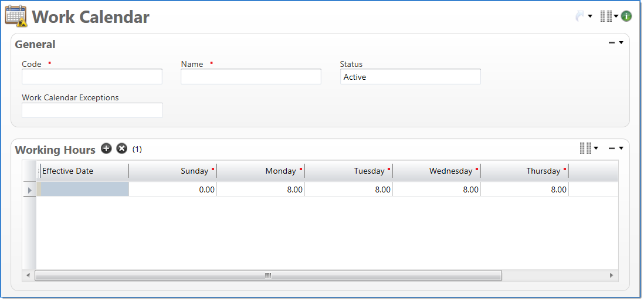Viewport: 644px width, 301px height.
Task: Click the navigate arrow icon in header
Action: pyautogui.click(x=580, y=16)
